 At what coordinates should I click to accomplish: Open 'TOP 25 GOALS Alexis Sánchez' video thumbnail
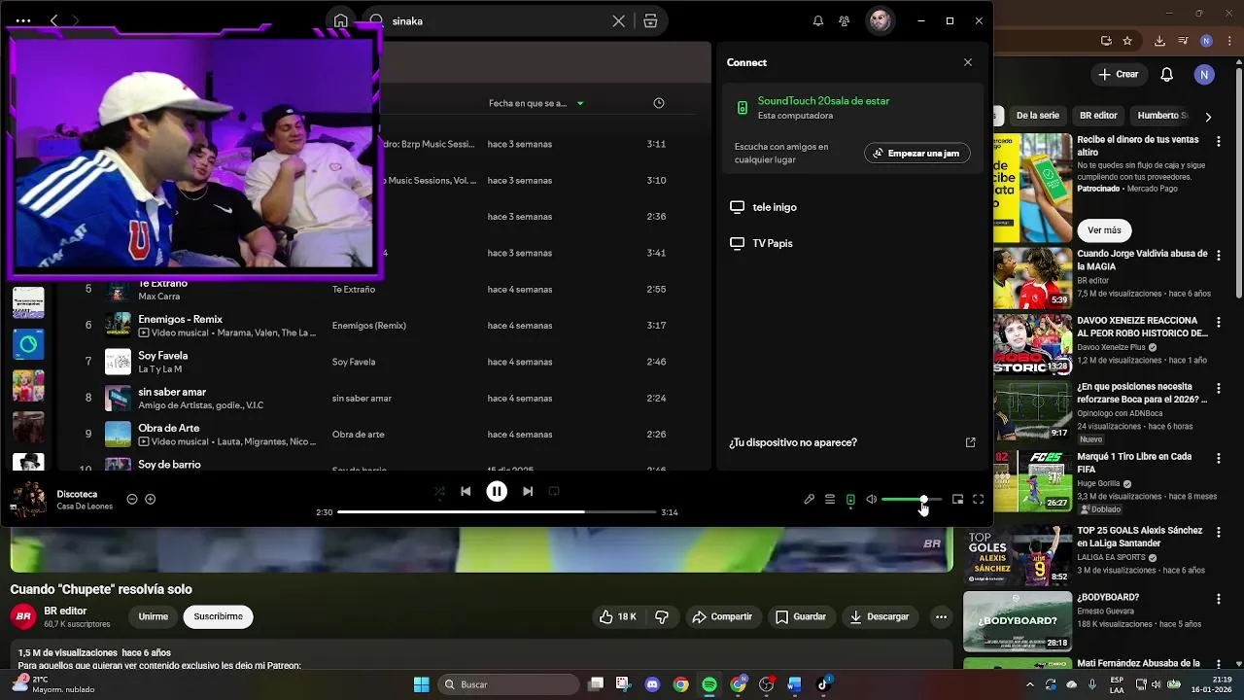(x=1017, y=556)
